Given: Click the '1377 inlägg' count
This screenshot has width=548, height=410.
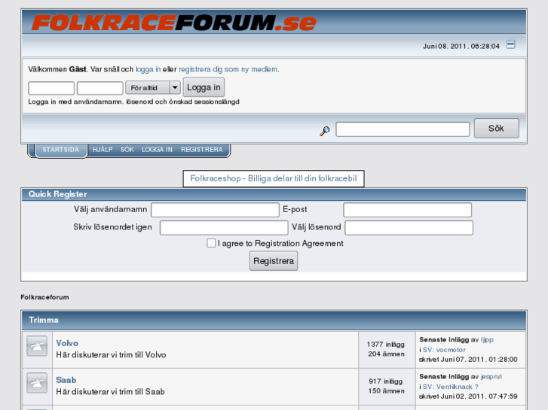Looking at the screenshot, I should (x=386, y=345).
